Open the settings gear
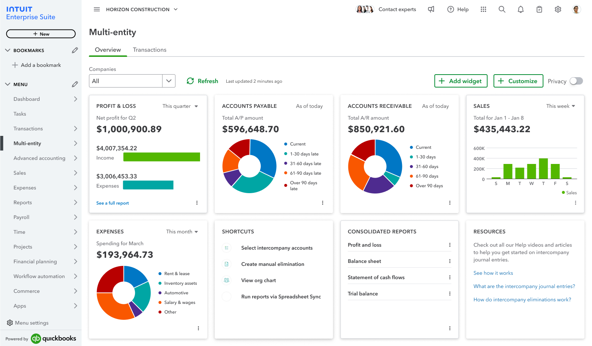592x346 pixels. [x=558, y=9]
